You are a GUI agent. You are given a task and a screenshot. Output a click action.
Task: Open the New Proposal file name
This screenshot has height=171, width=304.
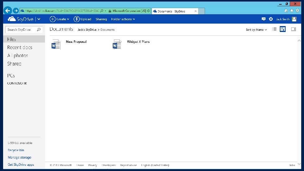pos(76,42)
